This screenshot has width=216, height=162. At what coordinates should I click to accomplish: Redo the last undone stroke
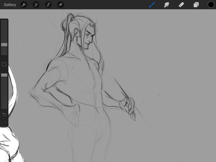[x=4, y=123]
